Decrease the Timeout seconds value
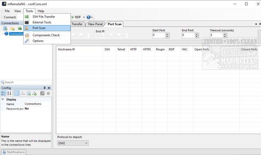Screen dimensions: 261x155 click(x=225, y=36)
